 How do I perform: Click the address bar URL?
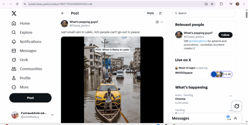[60, 4]
